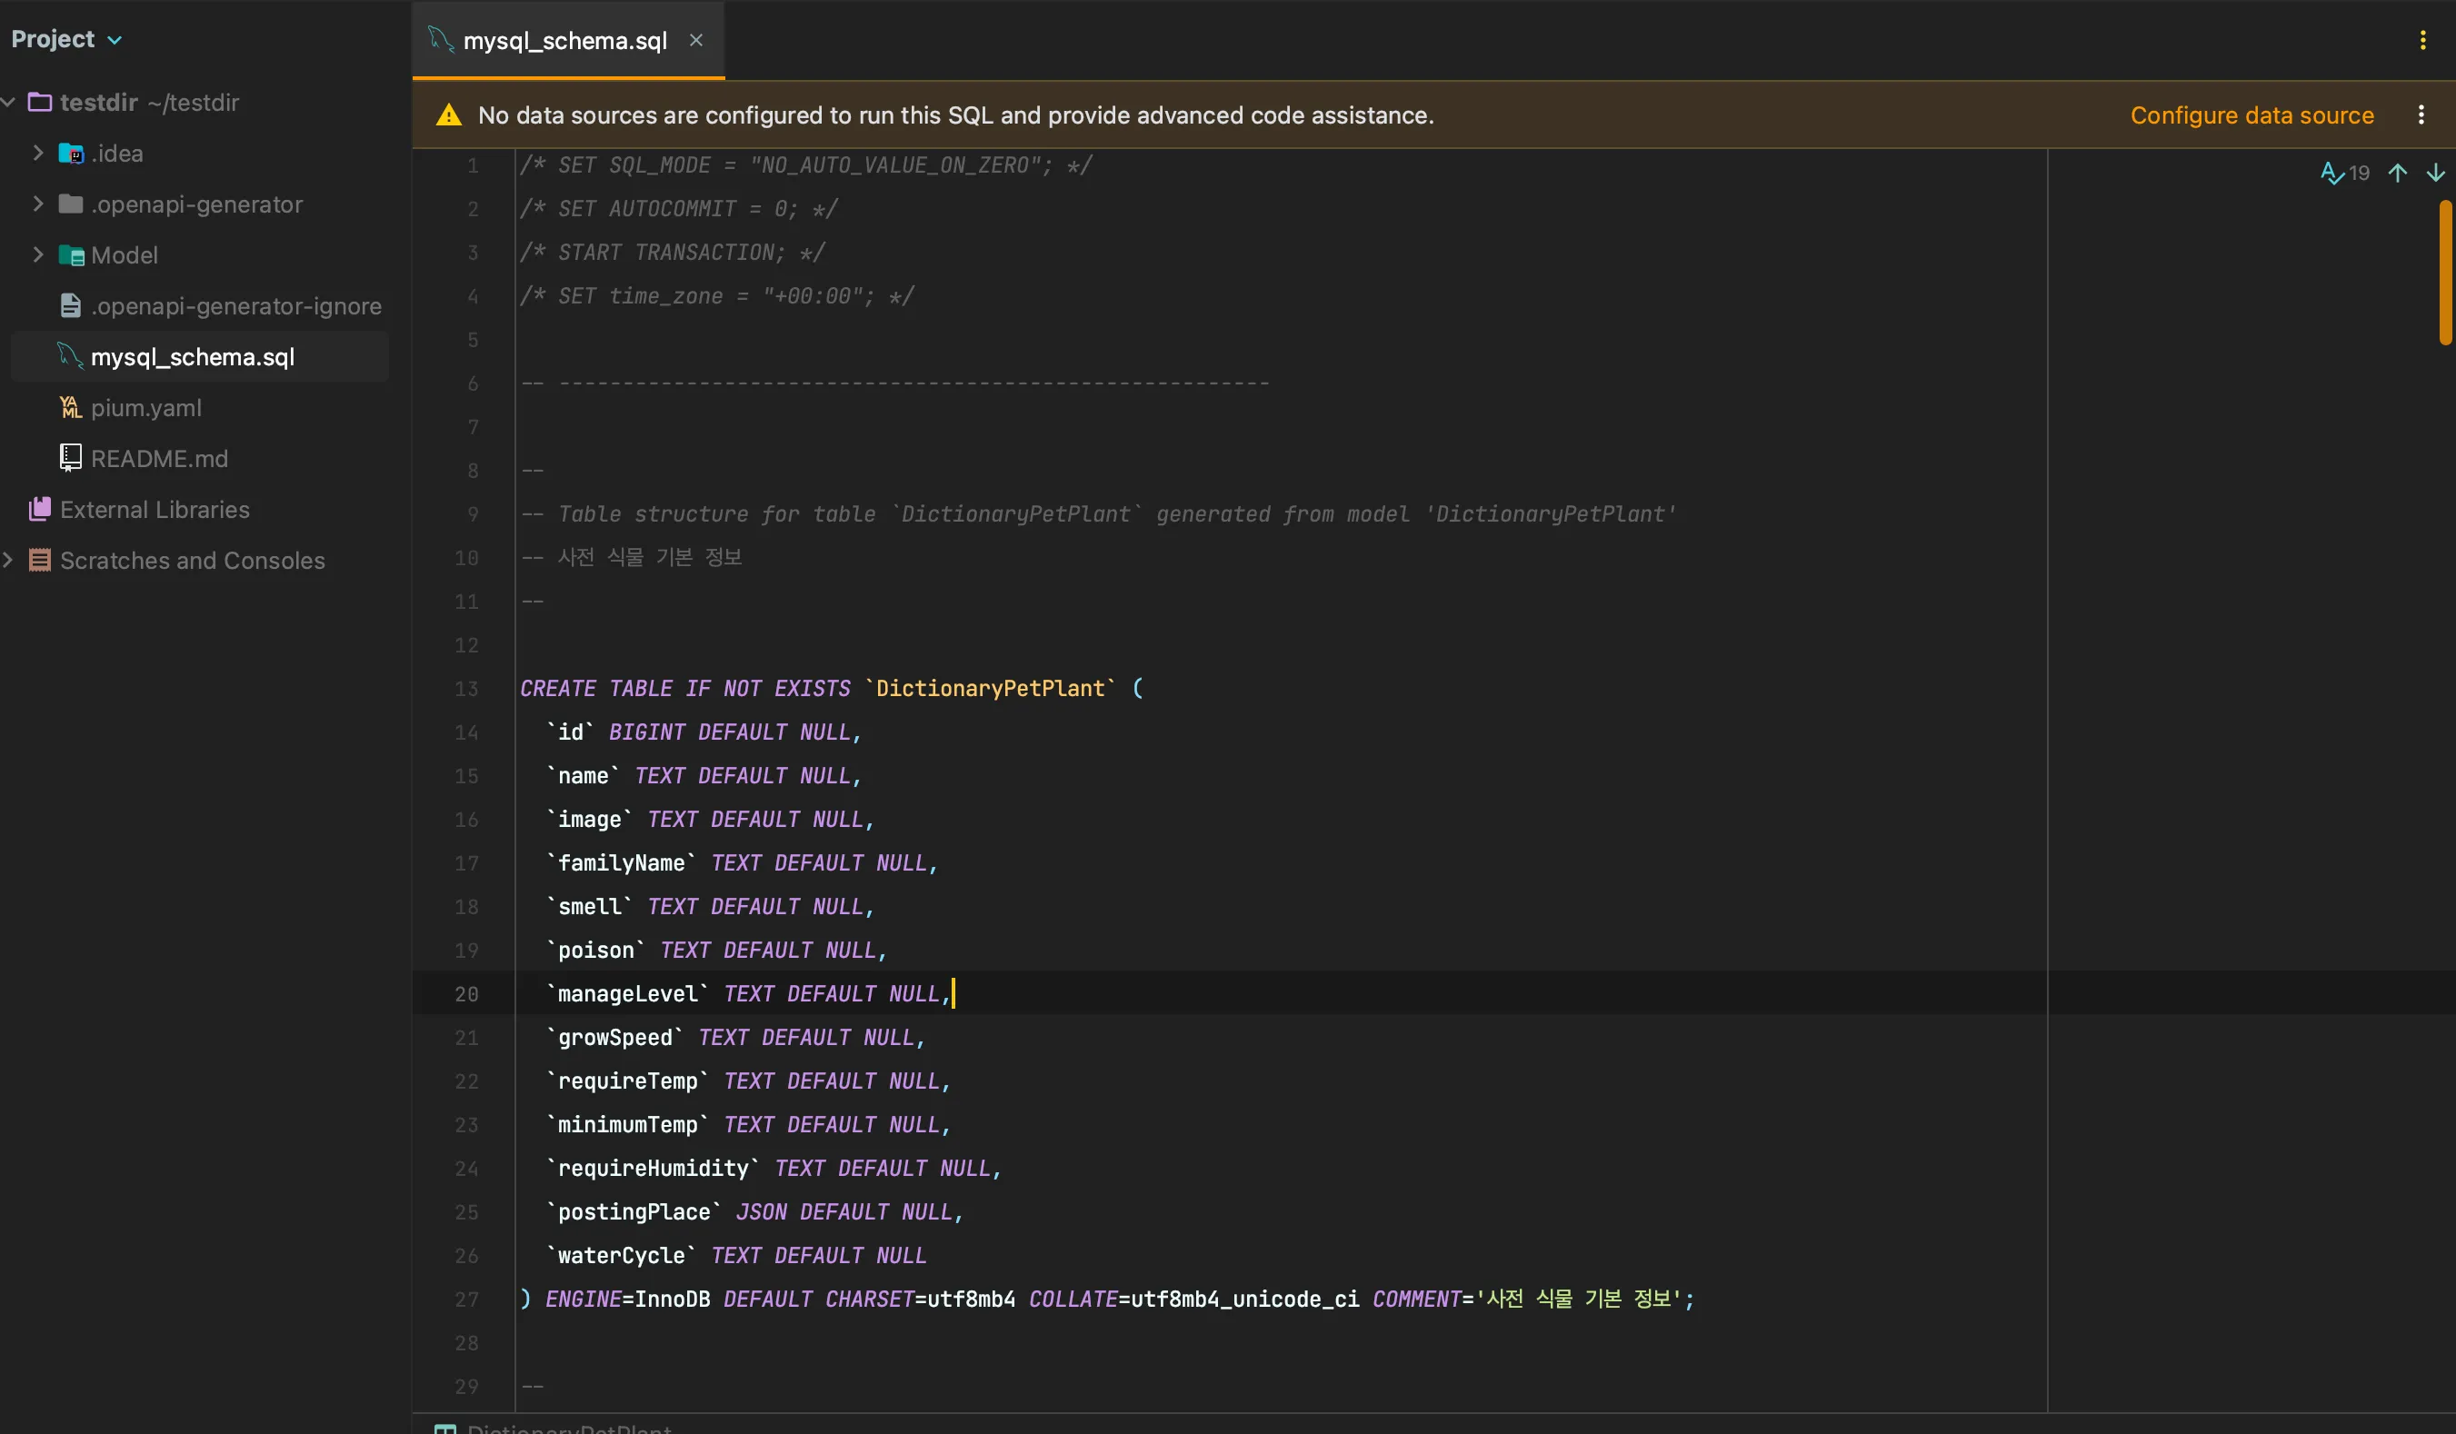Screen dimensions: 2456x1434
Task: Click the README.md file icon
Action: tap(70, 458)
